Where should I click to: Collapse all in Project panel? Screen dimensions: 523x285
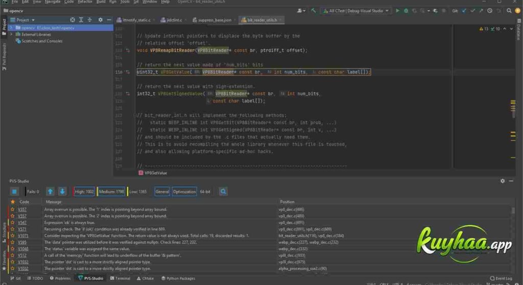pos(89,20)
